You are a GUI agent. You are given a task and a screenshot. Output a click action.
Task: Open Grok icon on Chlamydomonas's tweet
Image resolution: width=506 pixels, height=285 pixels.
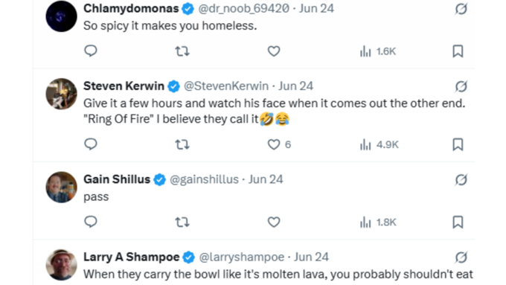click(461, 9)
